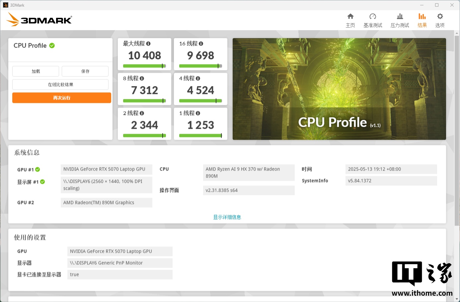Open the 压力测试 stress test icon
This screenshot has height=302, width=460.
pos(400,17)
